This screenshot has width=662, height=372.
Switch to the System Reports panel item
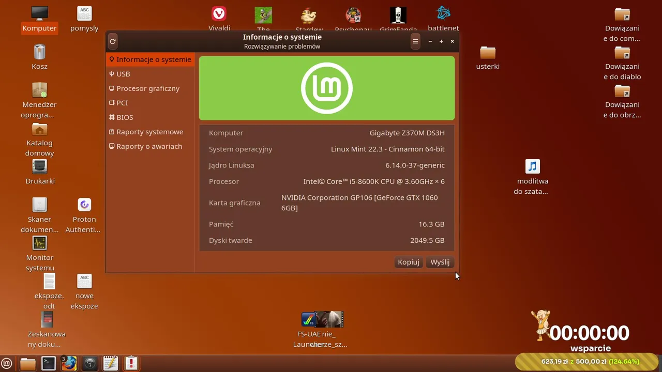(x=131, y=364)
